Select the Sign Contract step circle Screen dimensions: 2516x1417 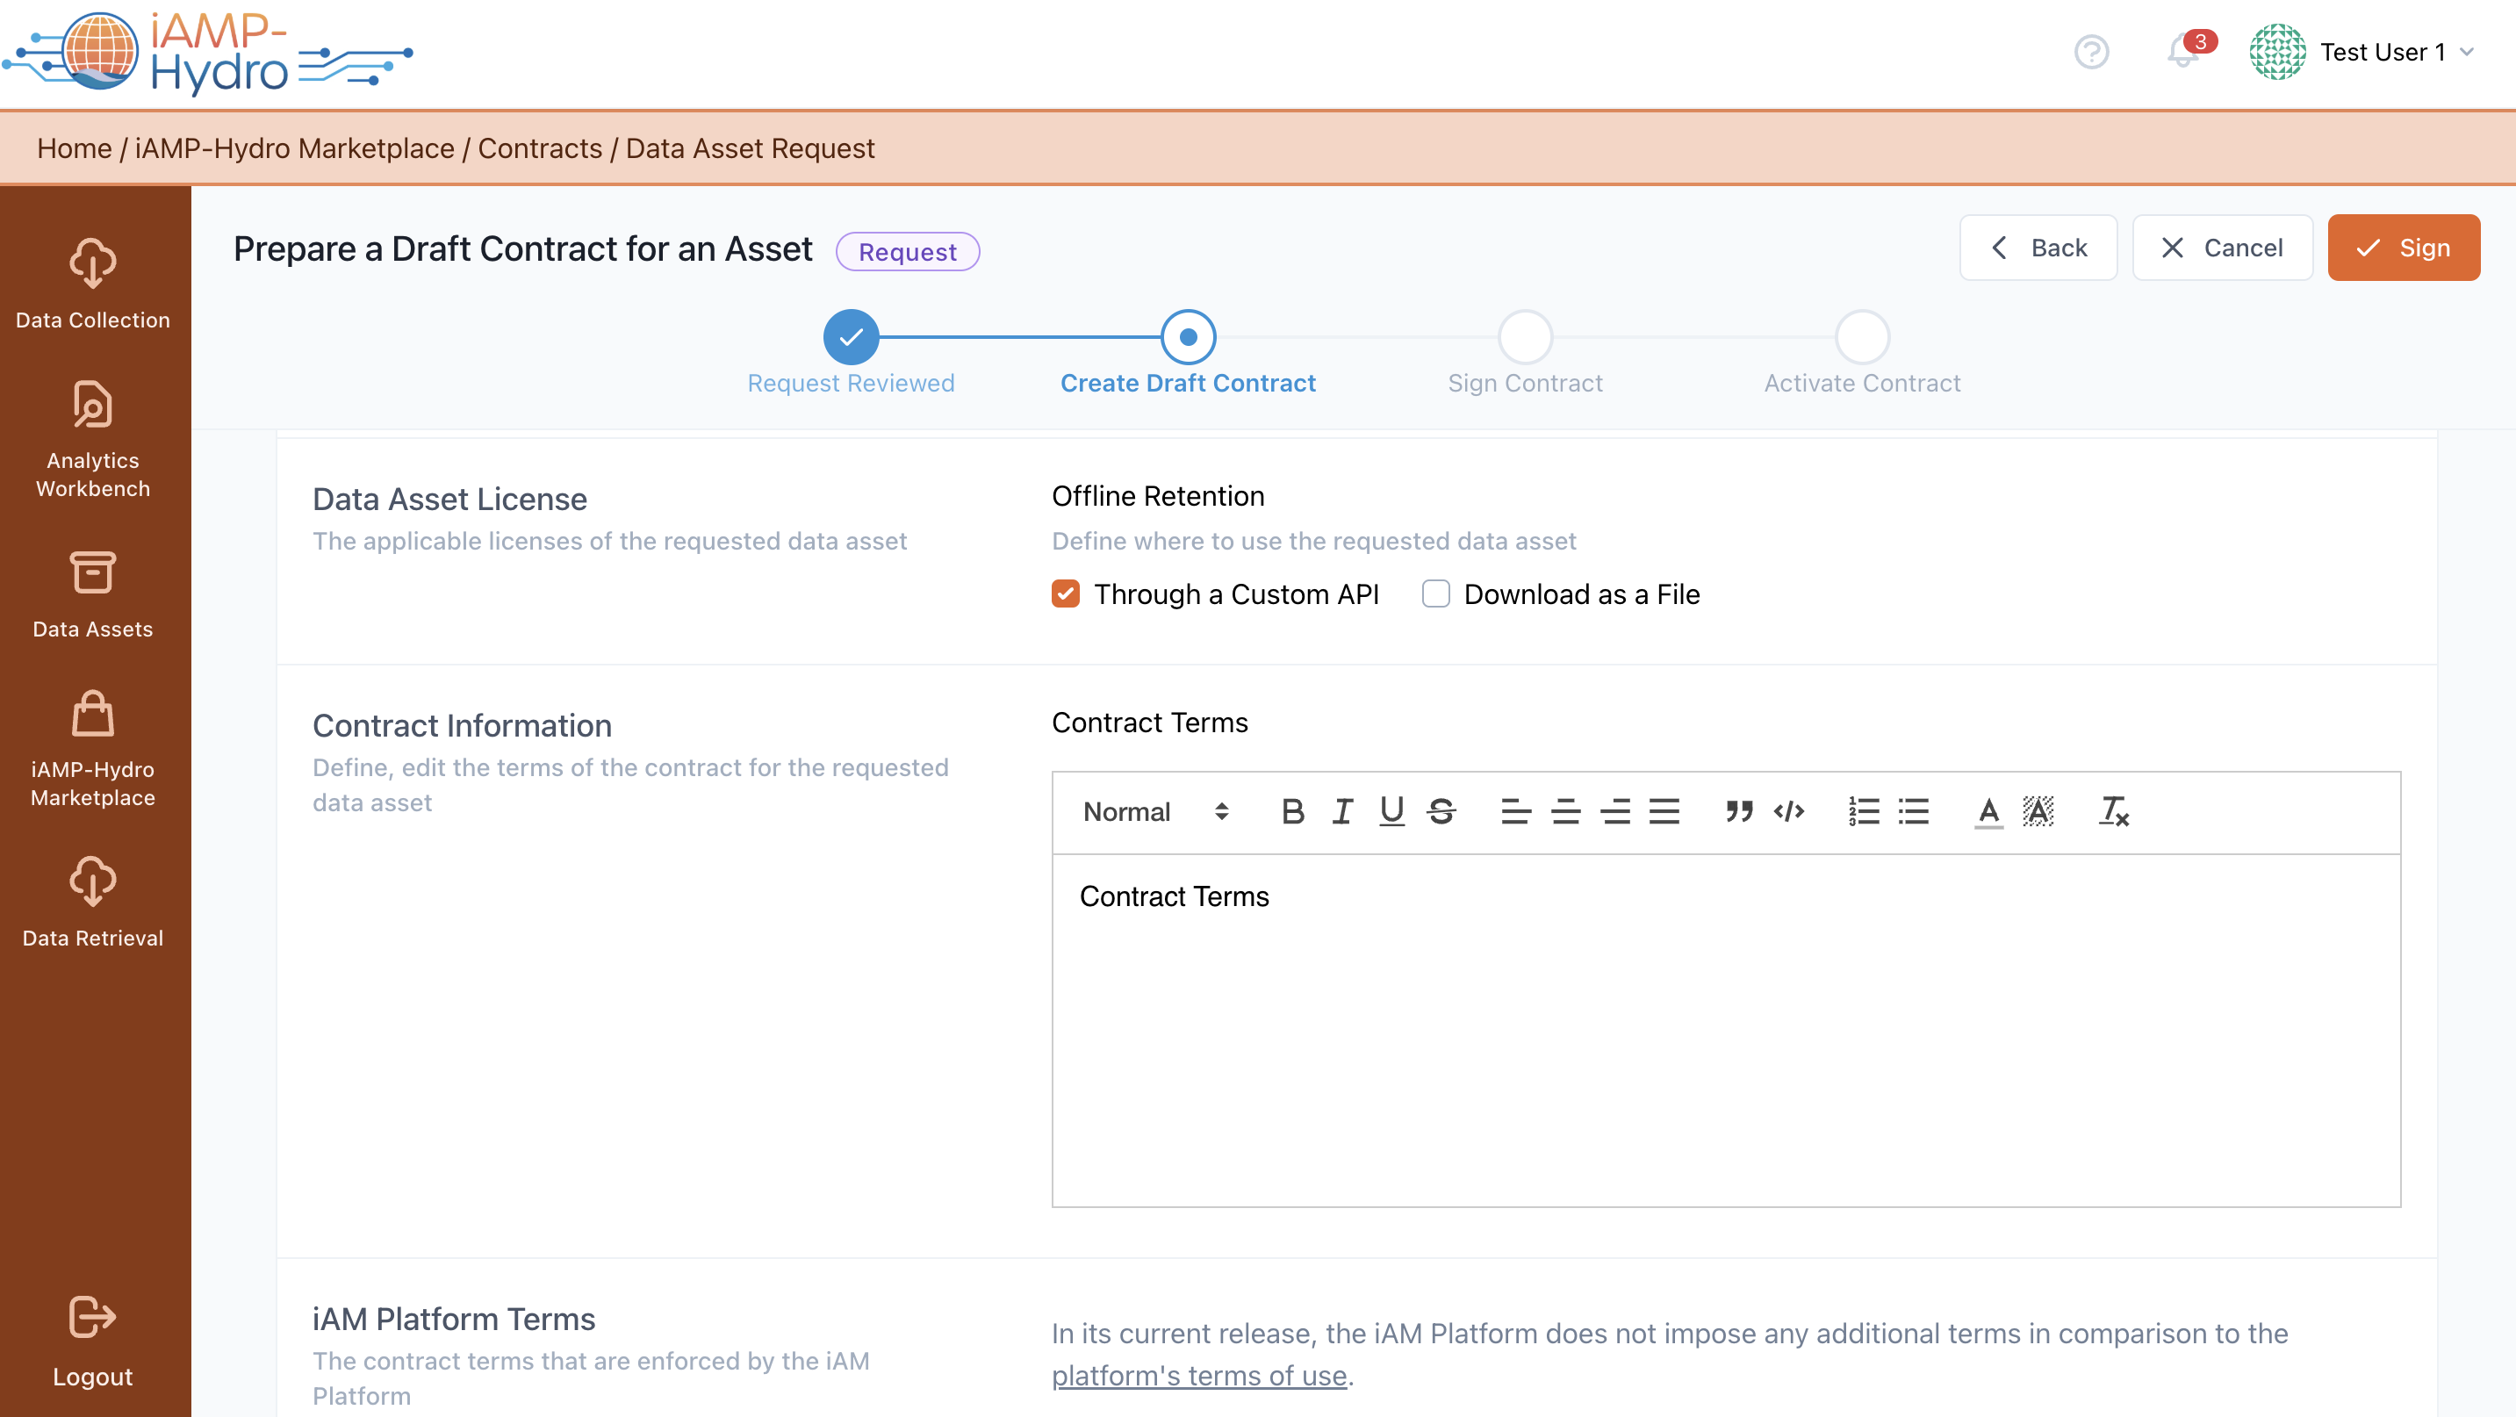[1525, 337]
